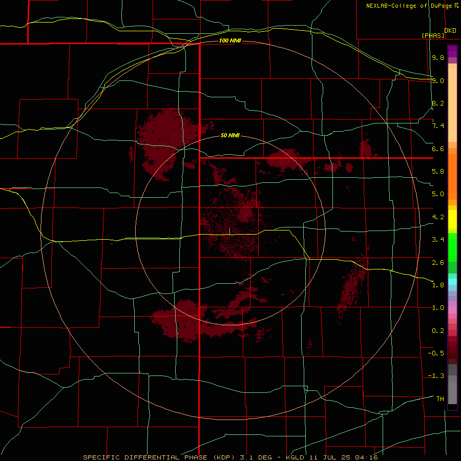Pick the cyan segment of the color bar

pyautogui.click(x=452, y=282)
